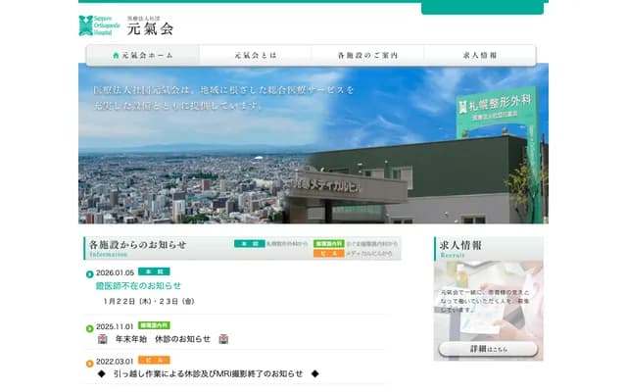The image size is (627, 392).
Task: Click the green 循環器内科 tag in the legend
Action: tap(329, 244)
